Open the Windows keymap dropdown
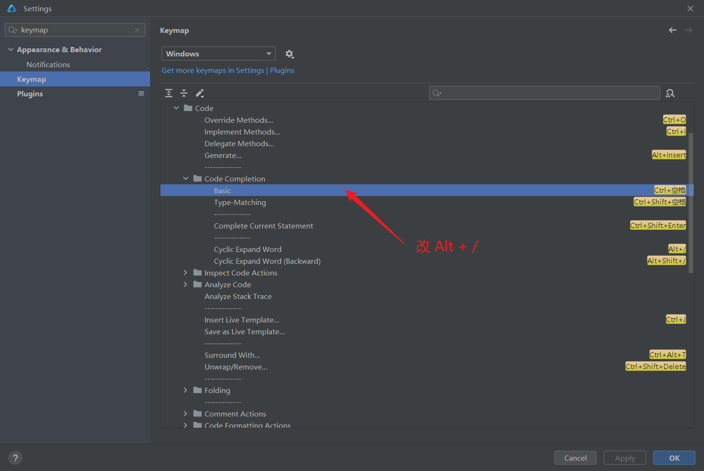The width and height of the screenshot is (704, 471). pyautogui.click(x=219, y=54)
